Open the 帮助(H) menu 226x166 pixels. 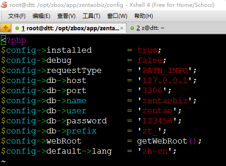click(143, 16)
